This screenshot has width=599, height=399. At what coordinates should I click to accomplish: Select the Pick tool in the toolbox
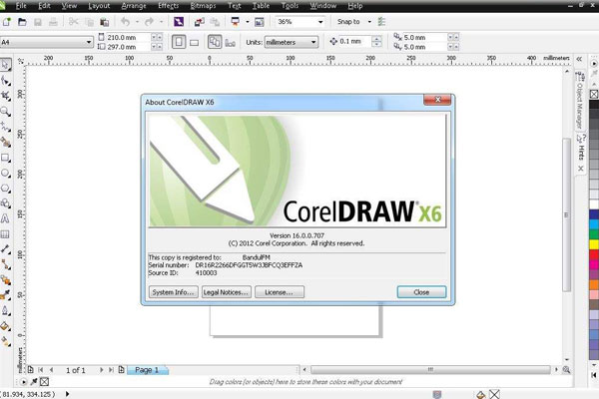pos(5,65)
